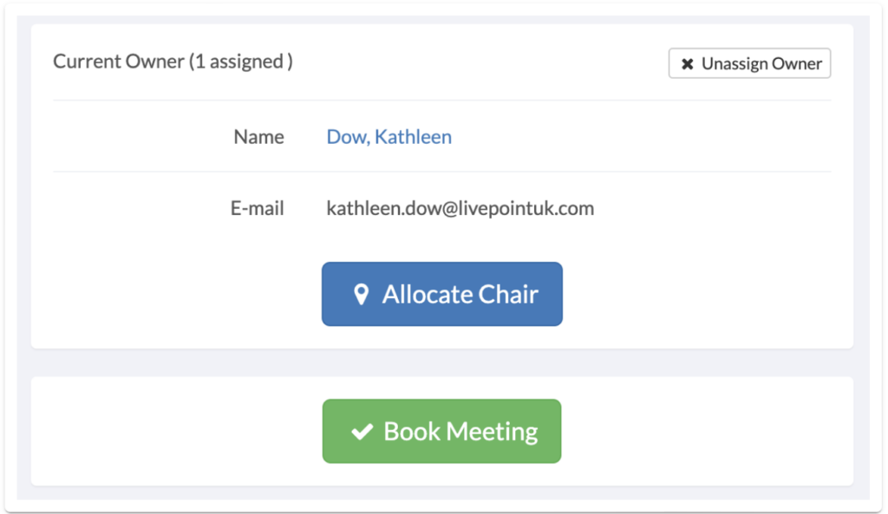888x514 pixels.
Task: Click the surname Dow in the owner link
Action: tap(346, 136)
